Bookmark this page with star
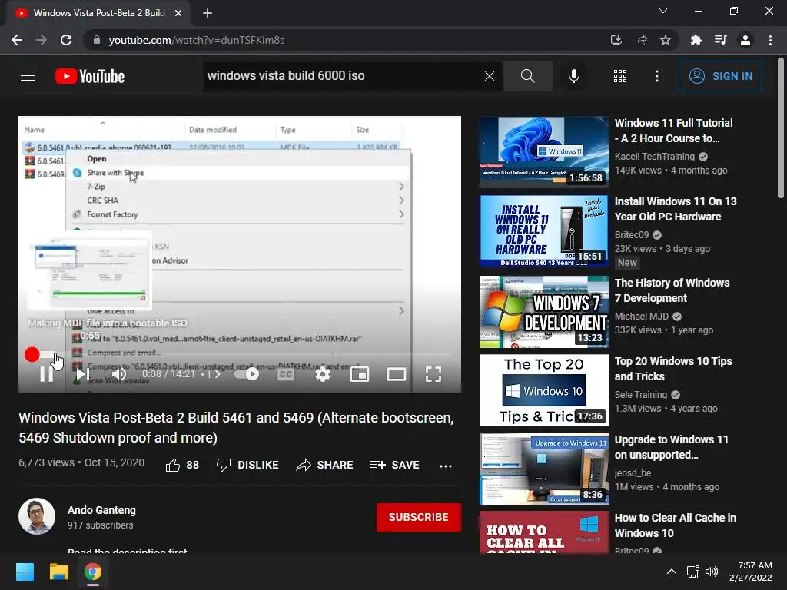Image resolution: width=787 pixels, height=590 pixels. coord(666,40)
